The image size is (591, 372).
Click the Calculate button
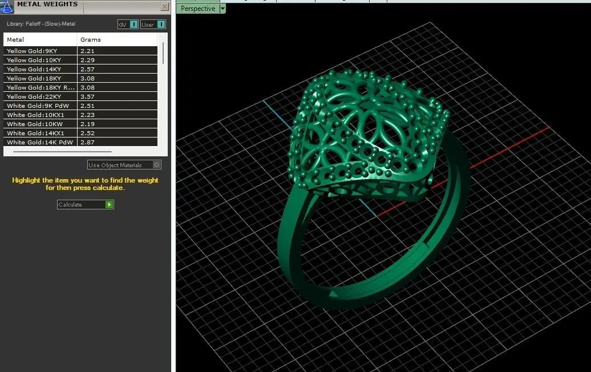[x=85, y=204]
